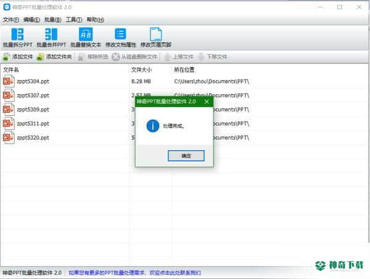Click 添加文件 add file button
The height and width of the screenshot is (279, 370).
point(18,57)
